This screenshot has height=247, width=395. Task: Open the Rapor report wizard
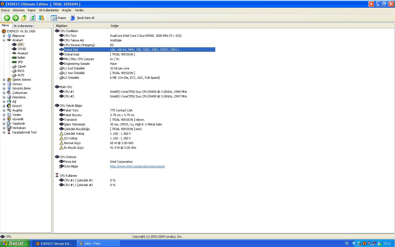(x=58, y=18)
